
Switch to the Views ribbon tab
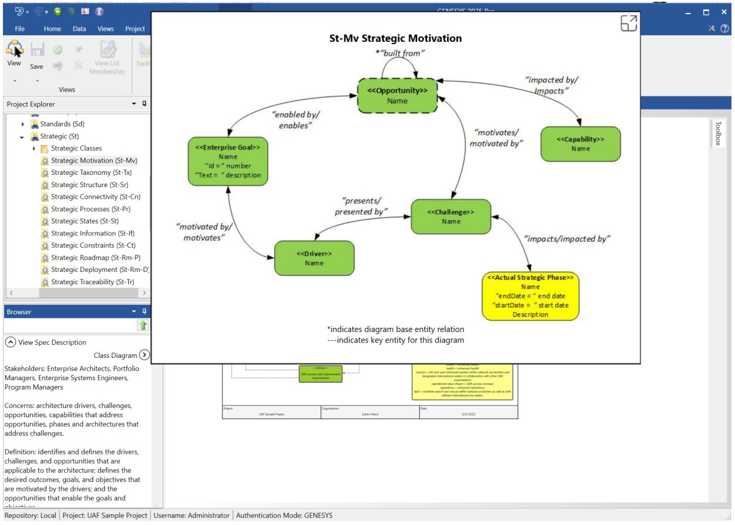105,29
